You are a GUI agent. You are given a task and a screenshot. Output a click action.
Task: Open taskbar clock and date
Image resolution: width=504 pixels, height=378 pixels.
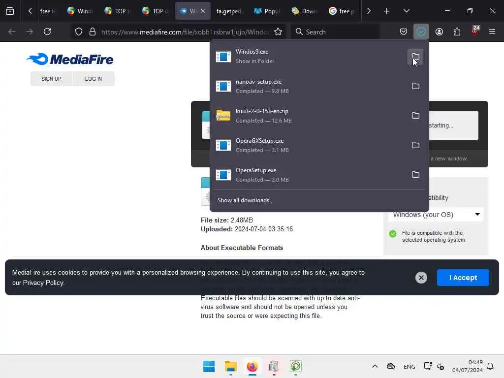point(468,366)
